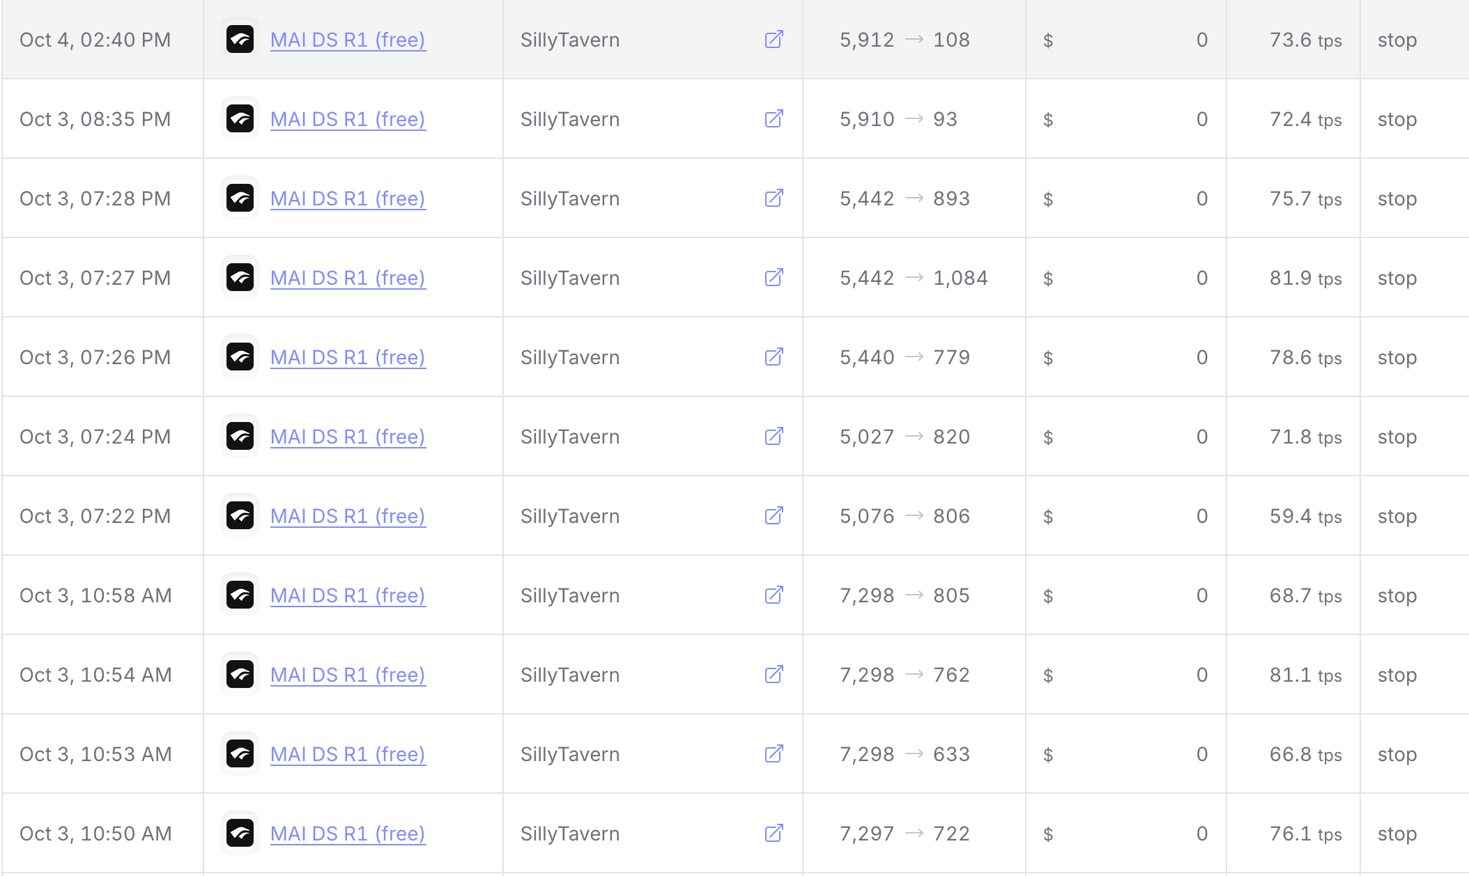1469x876 pixels.
Task: Click MAI DS R1 link in 07:27 PM row
Action: (347, 278)
